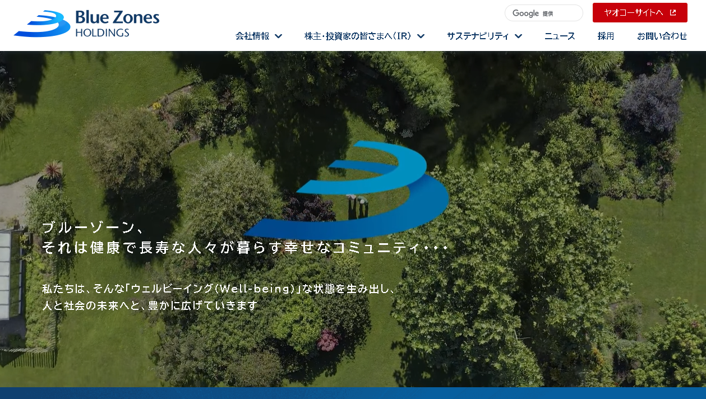Click the Blue Zones HOLDINGS wordmark text
The image size is (706, 399).
[117, 25]
